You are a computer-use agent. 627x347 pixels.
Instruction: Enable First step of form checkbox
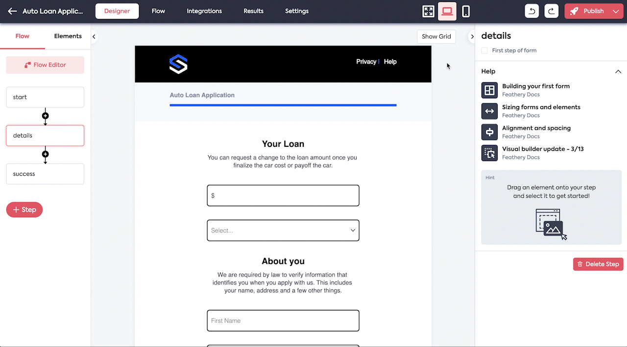[484, 50]
